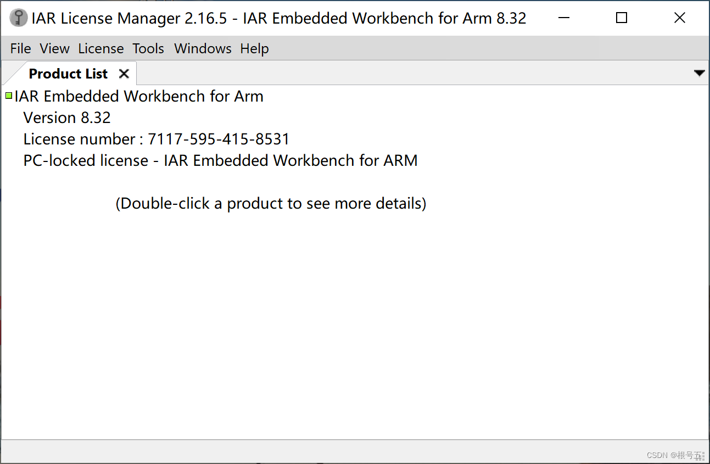
Task: Select the Product List tab
Action: click(x=68, y=74)
